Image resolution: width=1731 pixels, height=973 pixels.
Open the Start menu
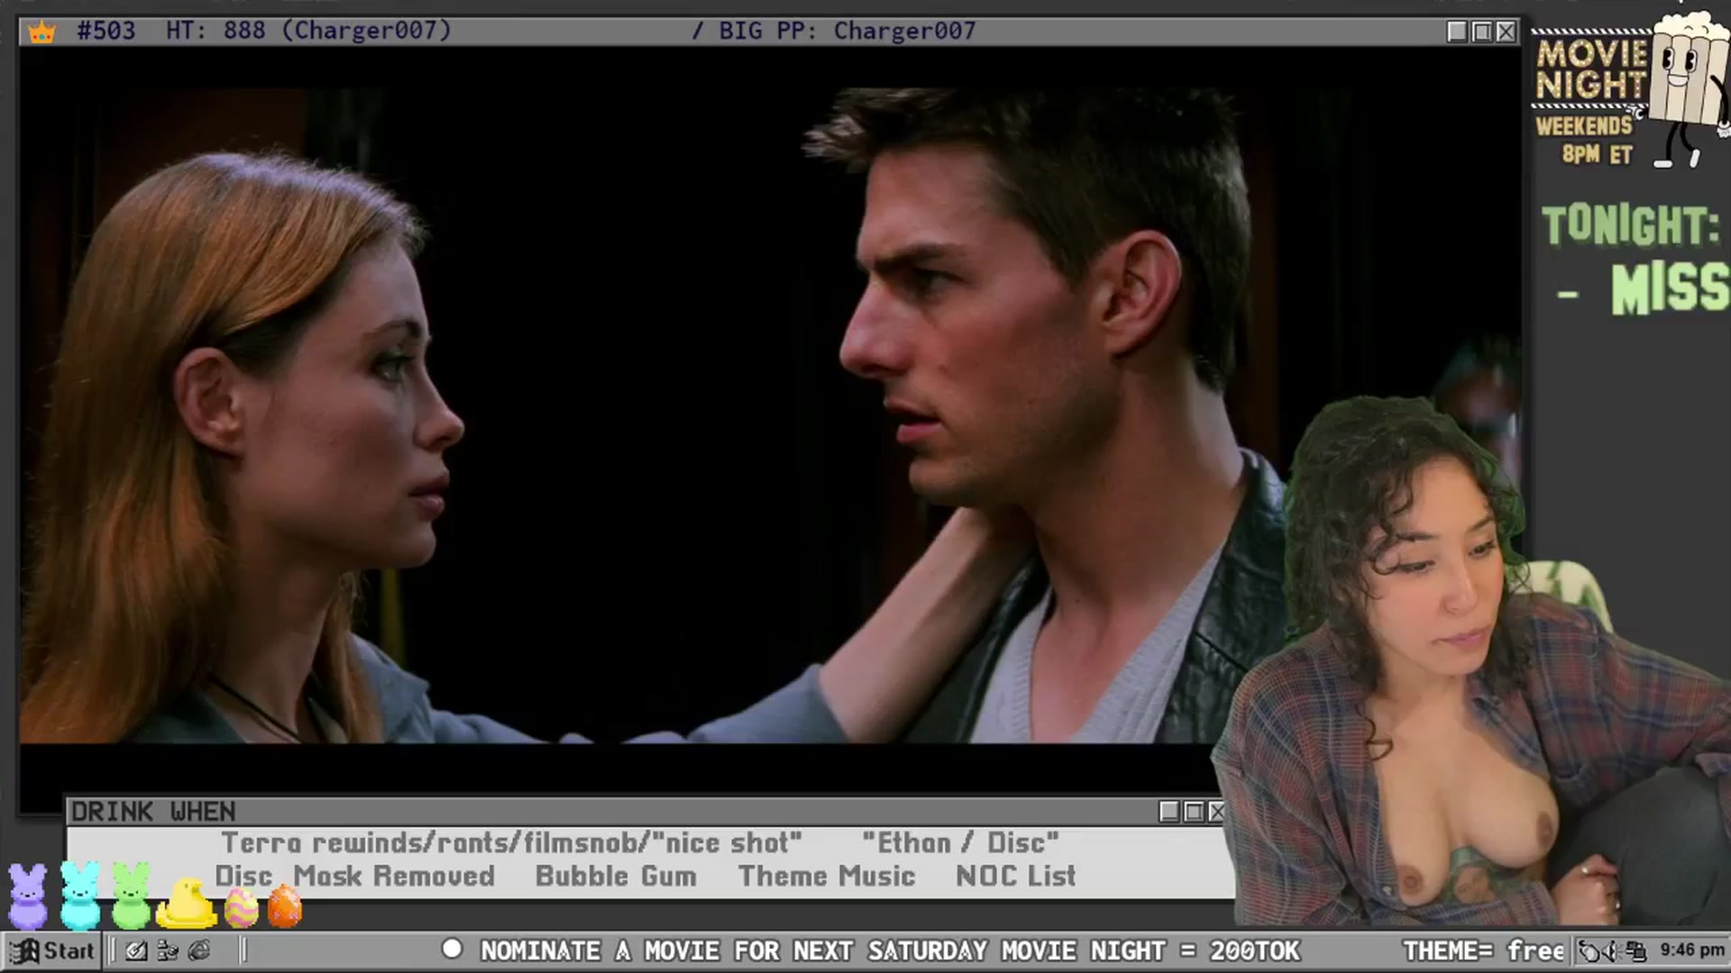[x=52, y=951]
